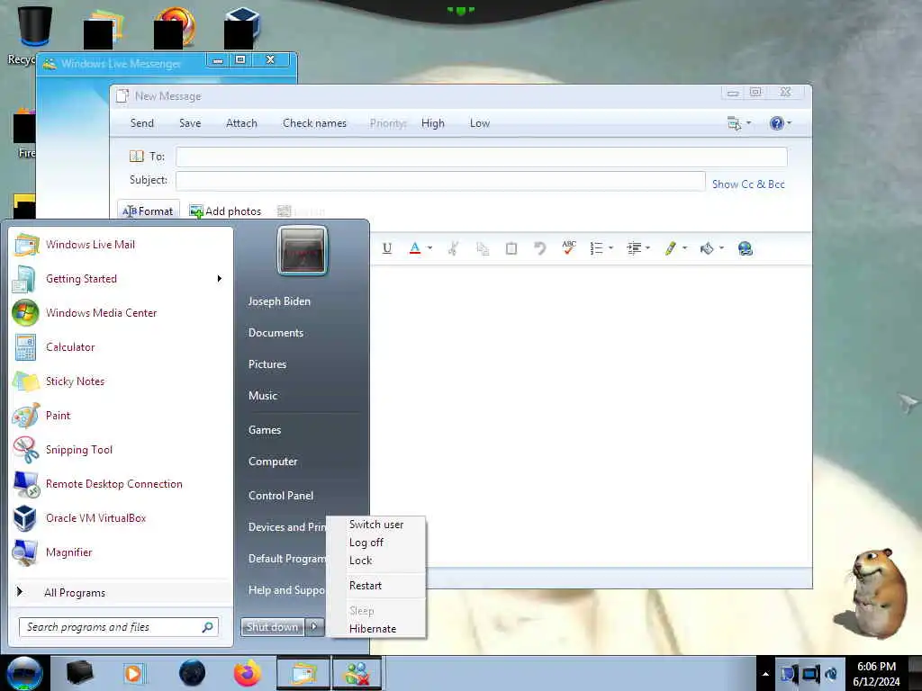
Task: Open Windows Media Player from taskbar
Action: pyautogui.click(x=133, y=673)
